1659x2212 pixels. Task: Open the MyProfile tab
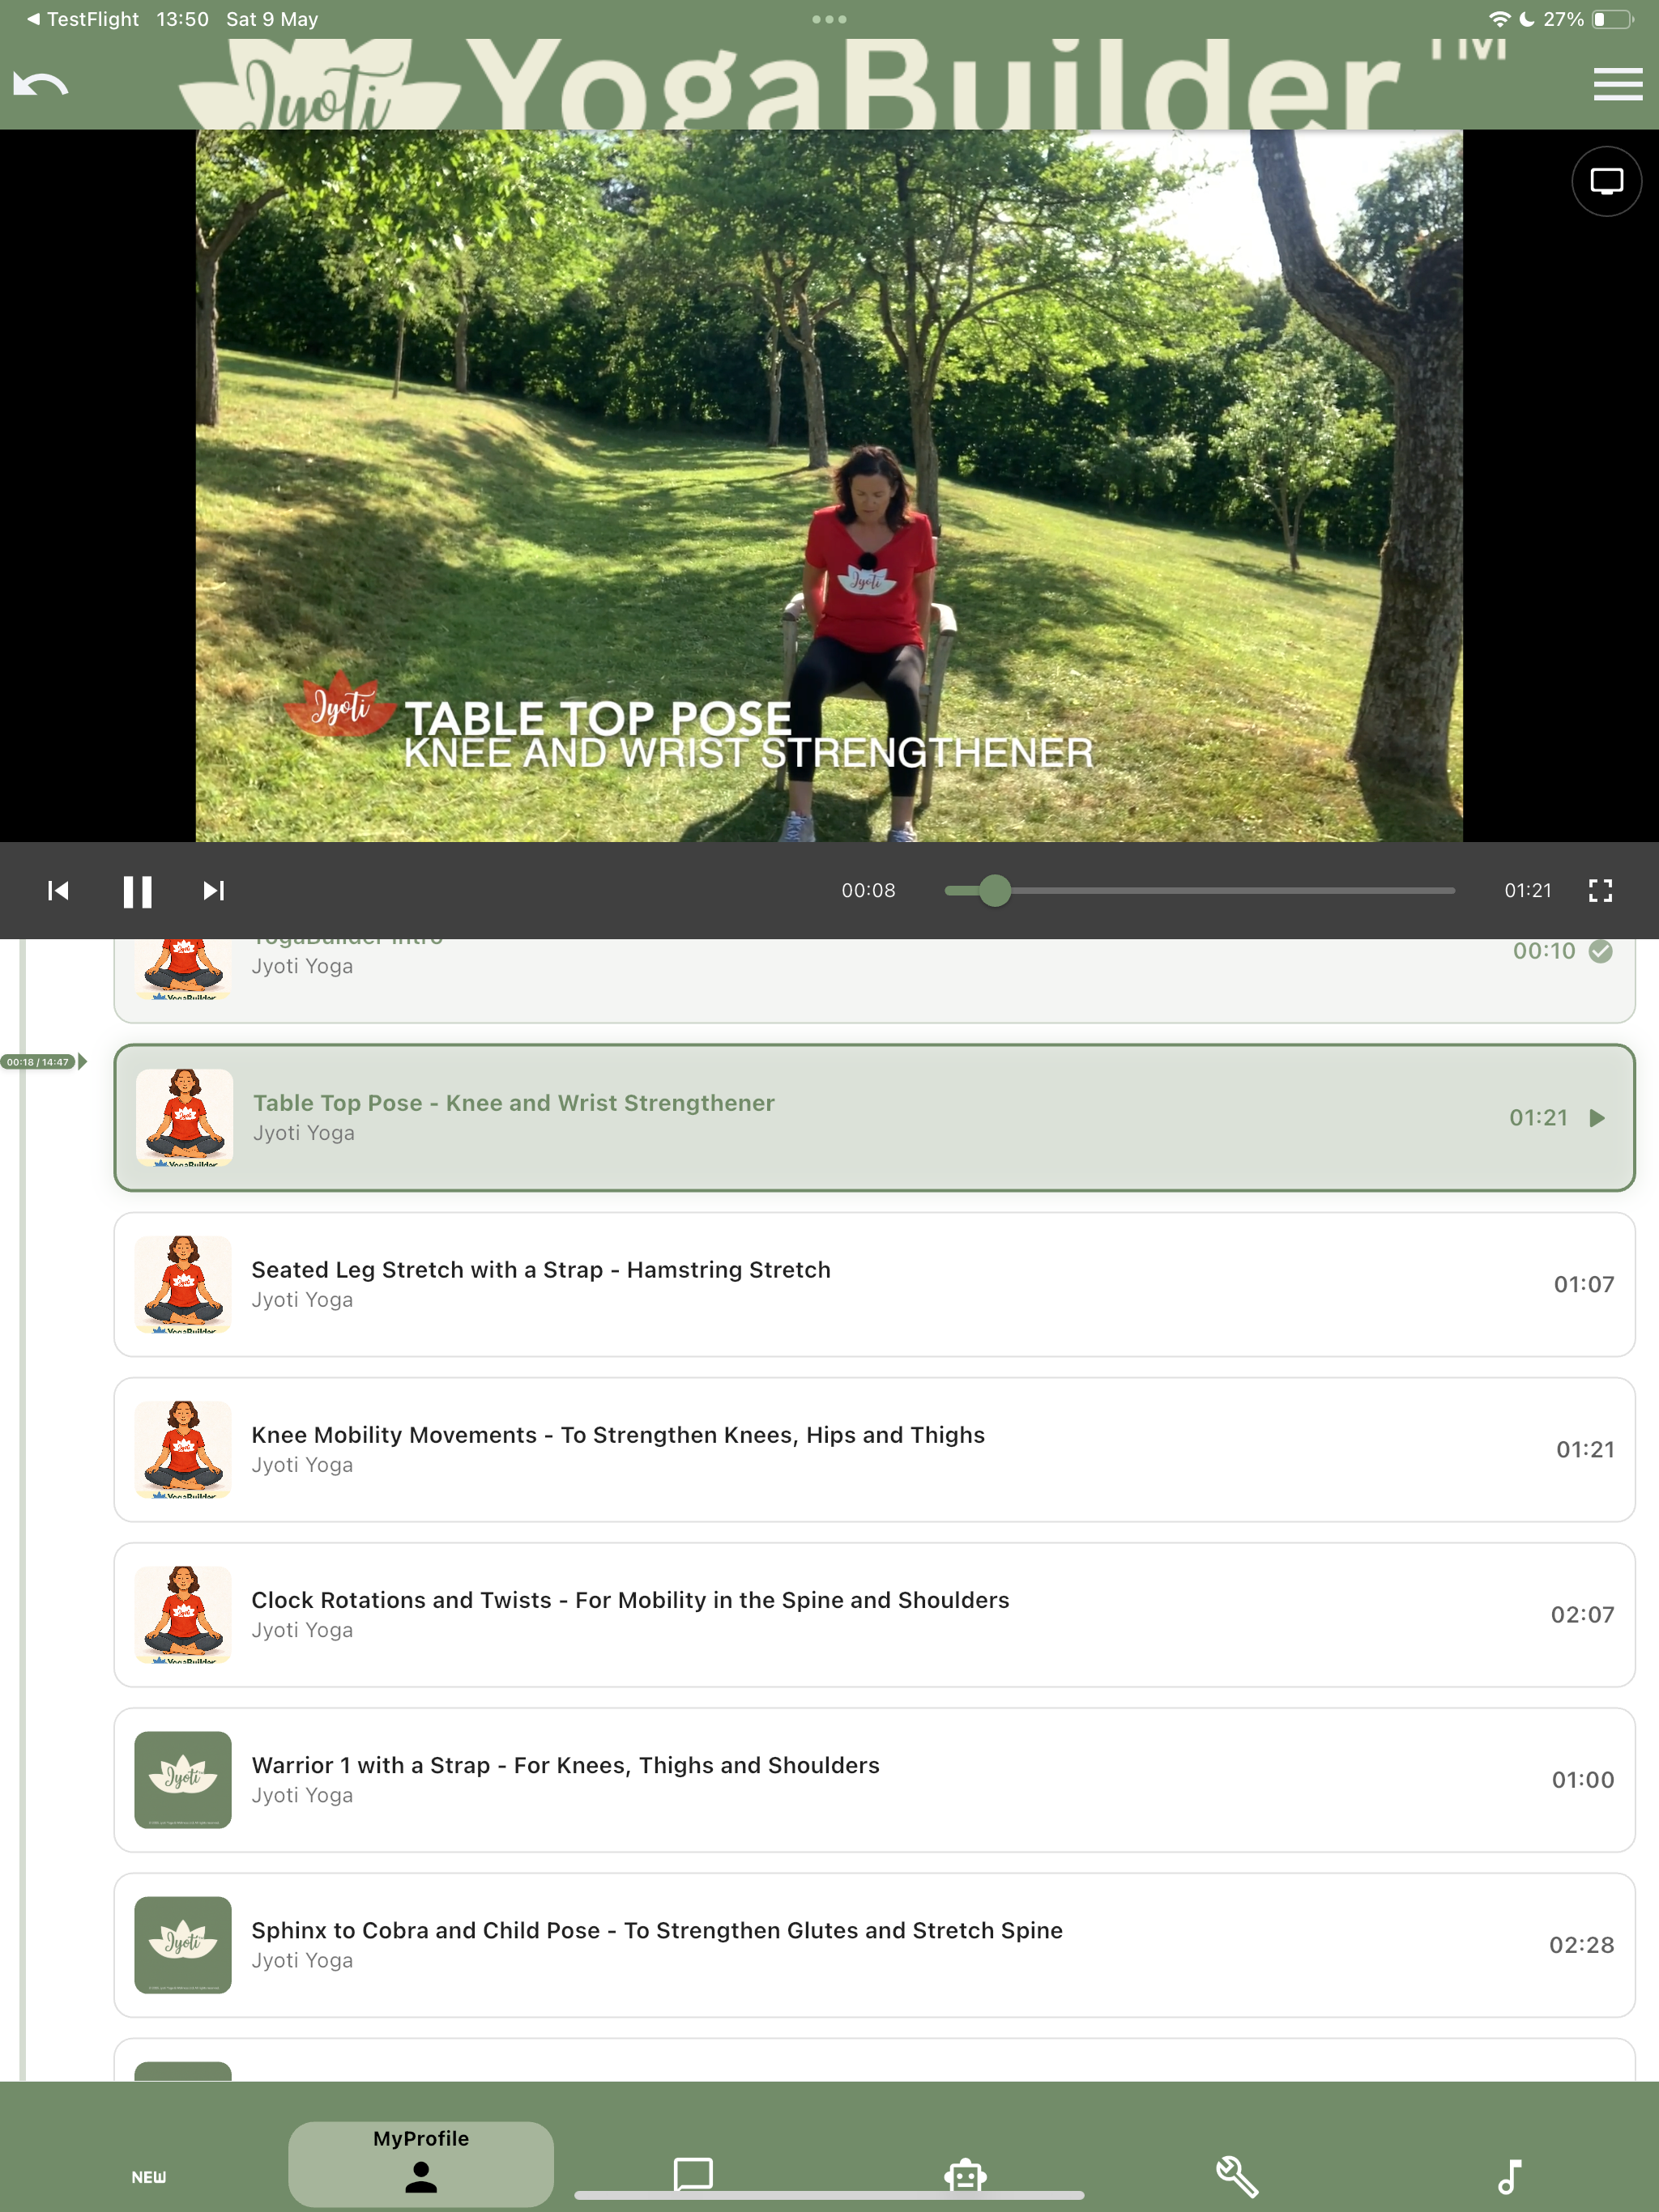421,2163
